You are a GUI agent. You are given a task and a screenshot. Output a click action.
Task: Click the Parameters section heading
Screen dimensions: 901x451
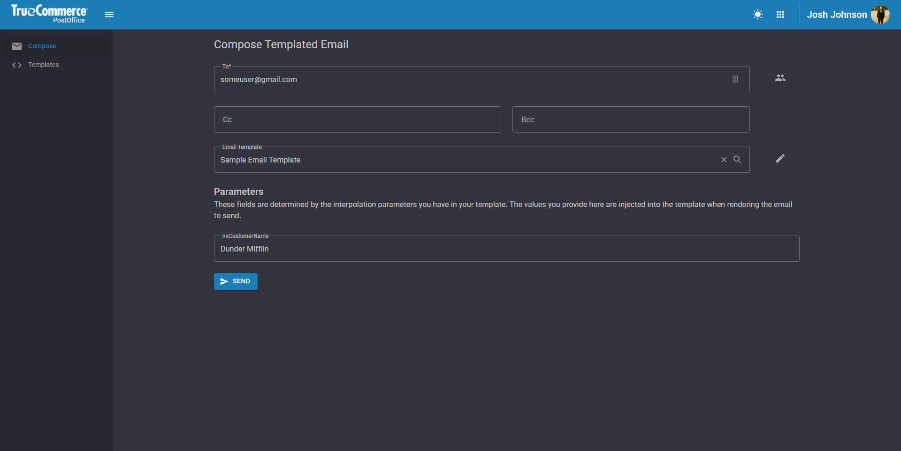[238, 192]
